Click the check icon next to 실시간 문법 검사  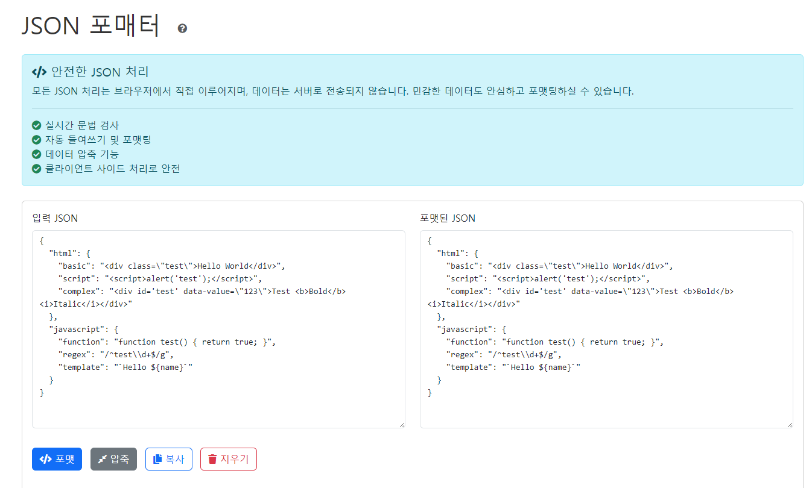tap(36, 126)
